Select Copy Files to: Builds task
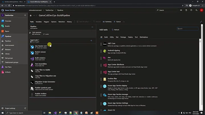205x115 pixels. [x=63, y=71]
